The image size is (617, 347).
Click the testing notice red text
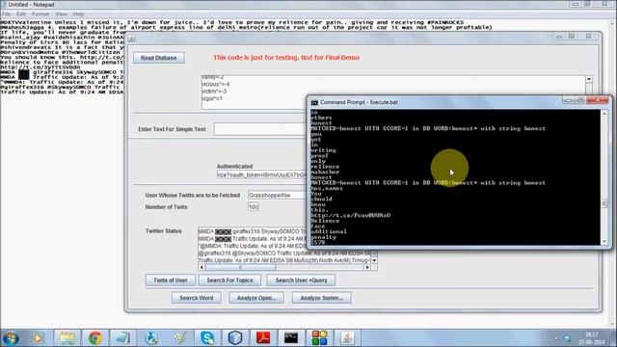tap(286, 58)
